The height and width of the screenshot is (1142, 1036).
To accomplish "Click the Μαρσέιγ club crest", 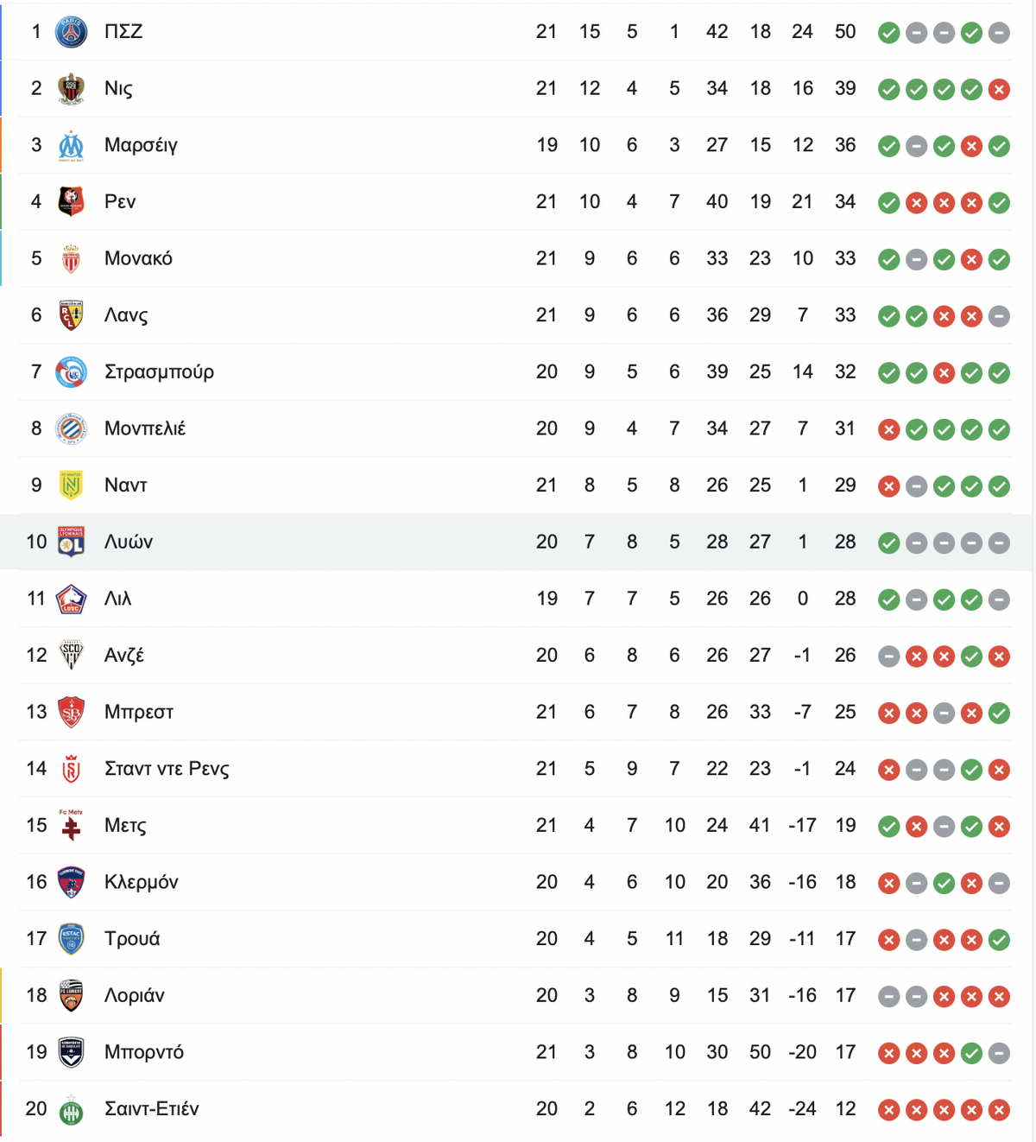I will point(71,145).
